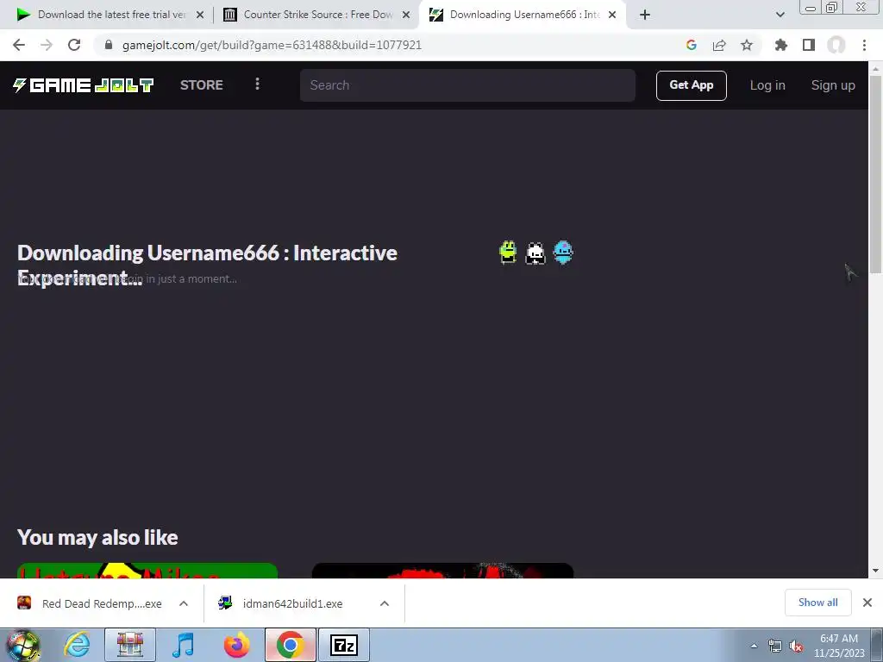View site info via the lock icon
The image size is (883, 662).
pos(109,45)
